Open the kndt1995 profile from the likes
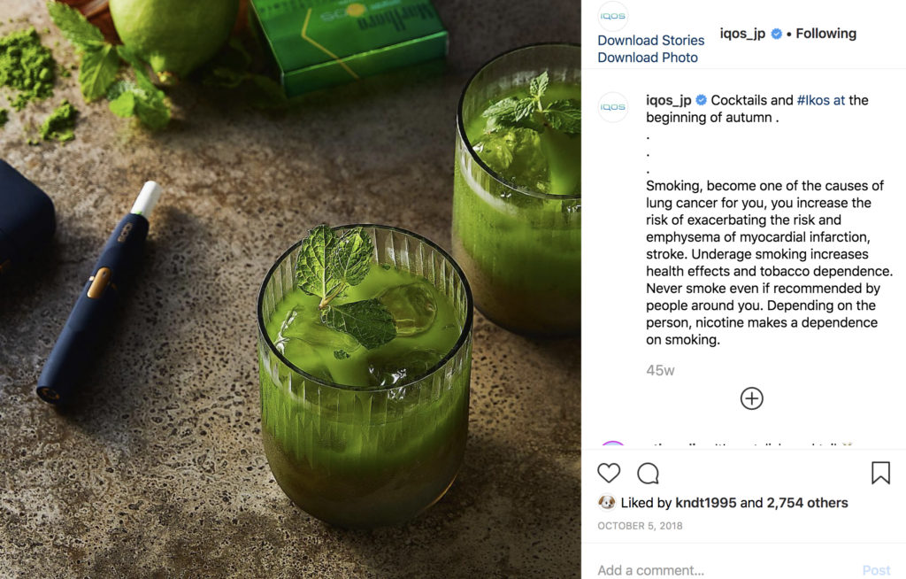The height and width of the screenshot is (579, 906). pos(705,503)
